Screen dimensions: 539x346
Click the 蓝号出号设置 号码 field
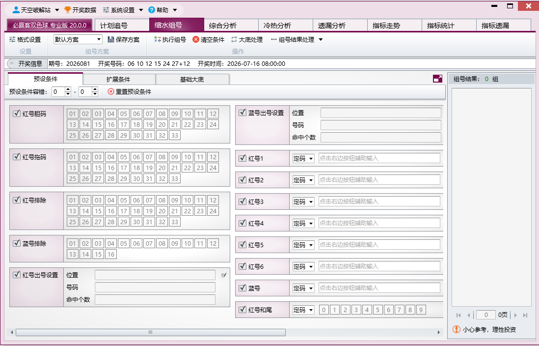point(380,125)
